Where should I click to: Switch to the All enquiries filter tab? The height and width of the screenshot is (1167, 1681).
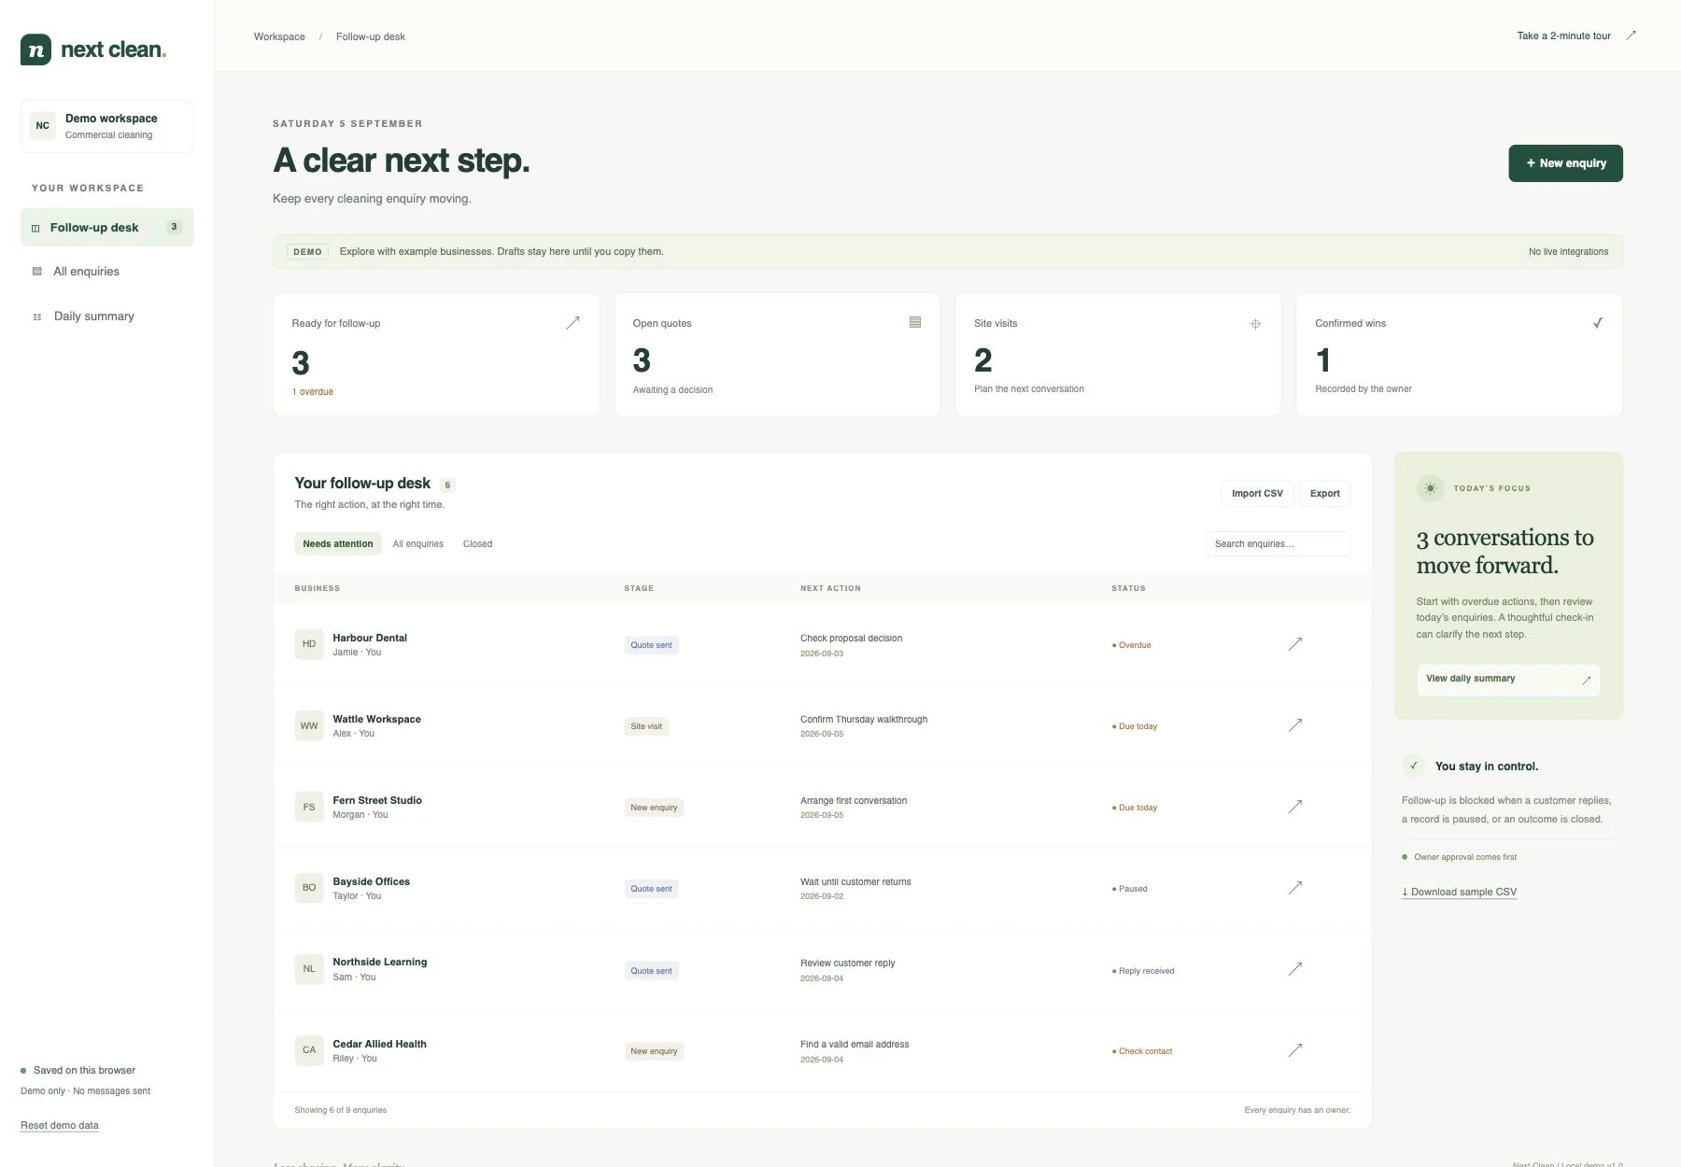coord(418,543)
